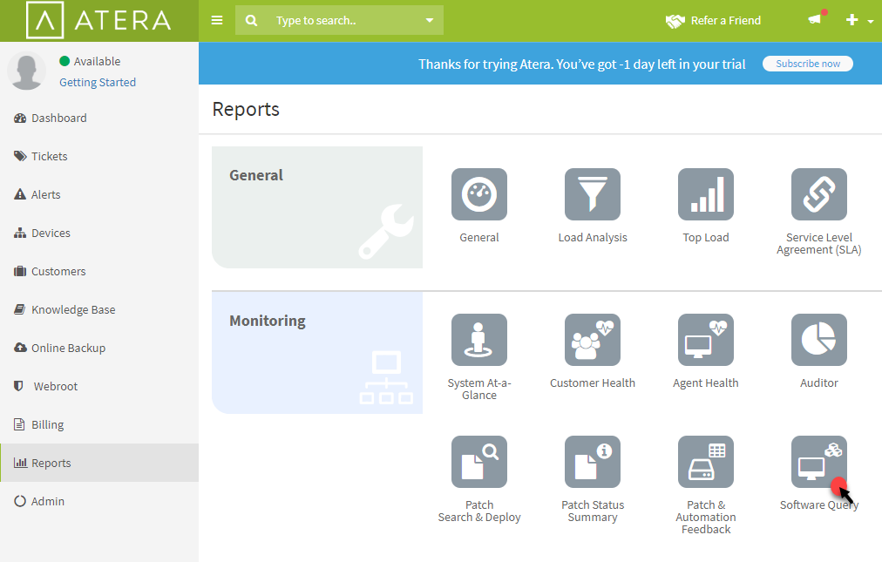Image resolution: width=882 pixels, height=562 pixels.
Task: Click the Refer a Friend link
Action: pos(713,20)
